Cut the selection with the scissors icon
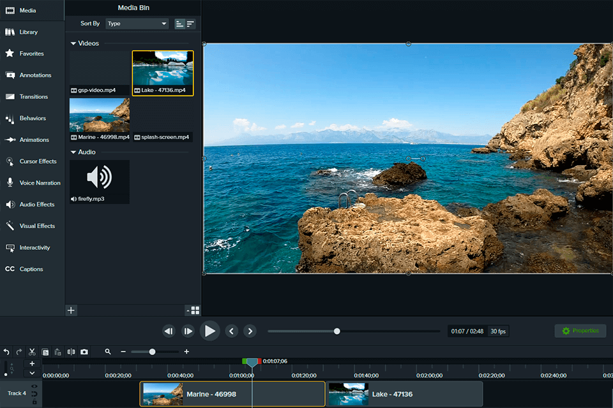Screen dimensions: 613x408 click(x=32, y=352)
